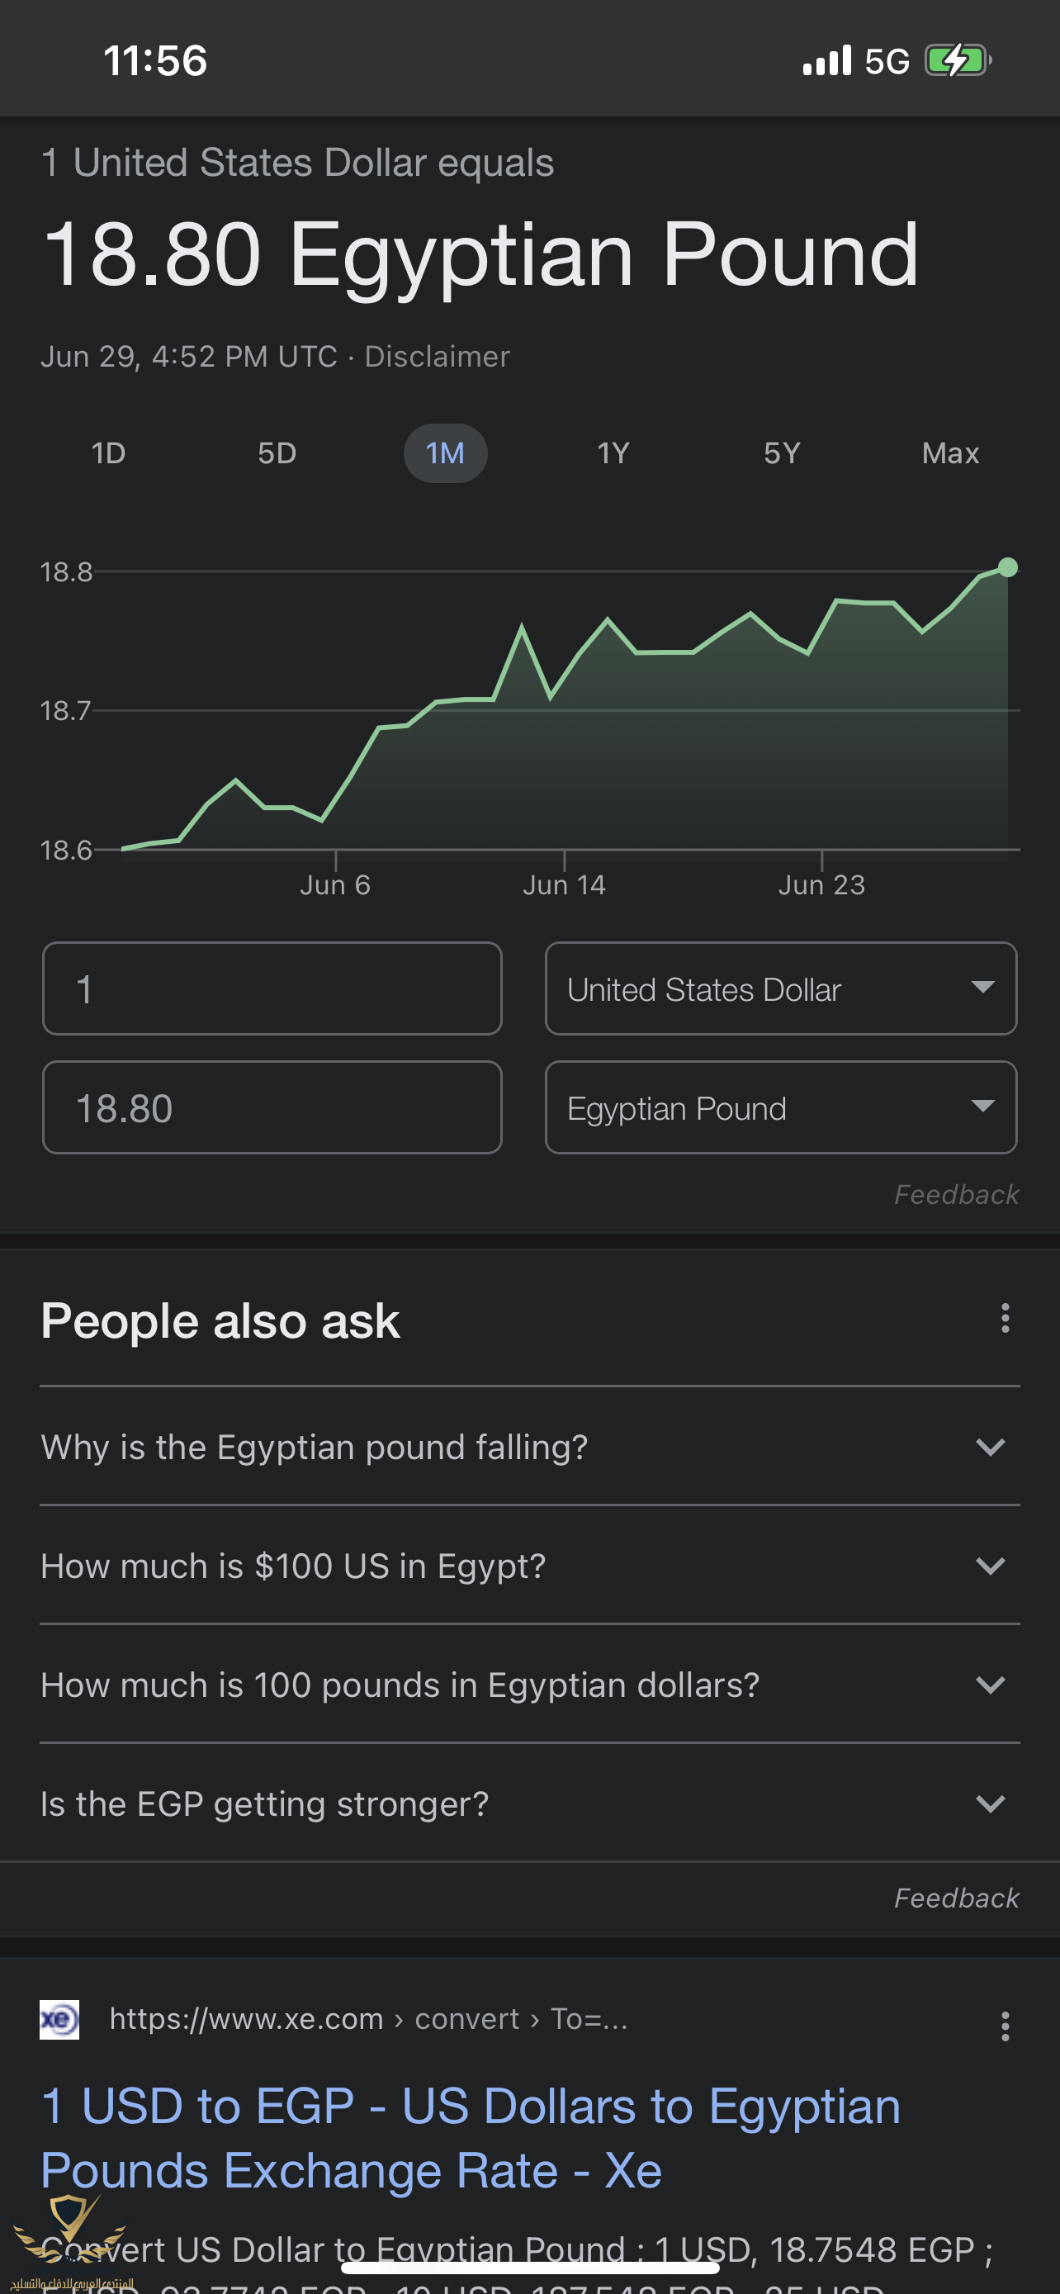Switch chart to 1D range

[x=109, y=453]
